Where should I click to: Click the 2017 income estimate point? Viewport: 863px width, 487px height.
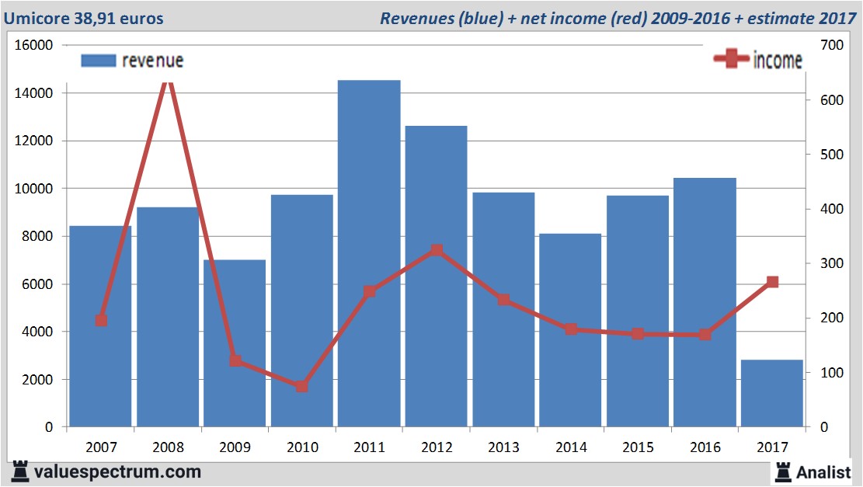coord(773,282)
